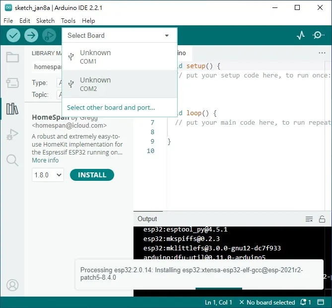
Task: Open the editor tab more-options ellipsis
Action: [322, 53]
